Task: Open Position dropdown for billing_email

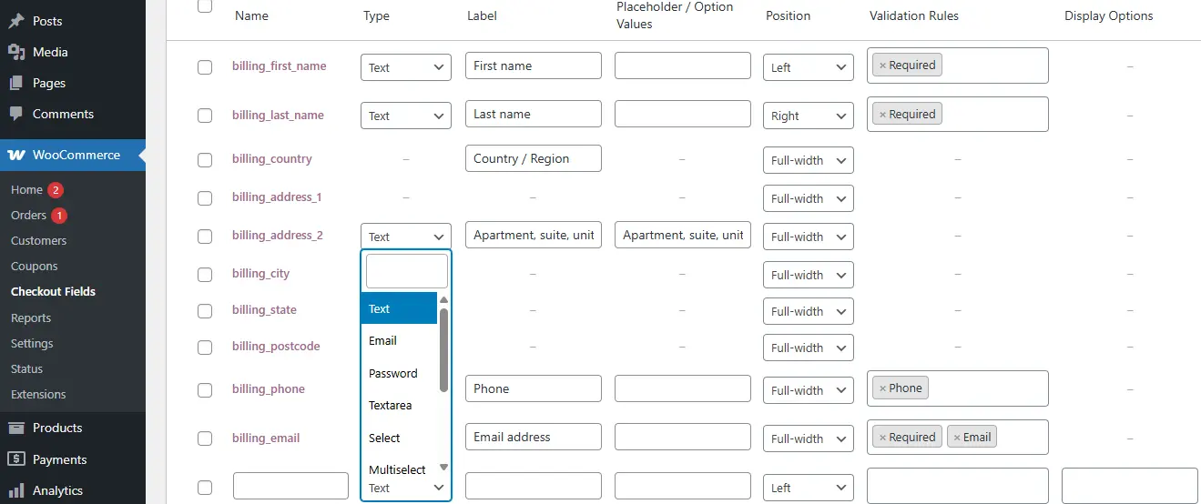Action: pyautogui.click(x=809, y=438)
